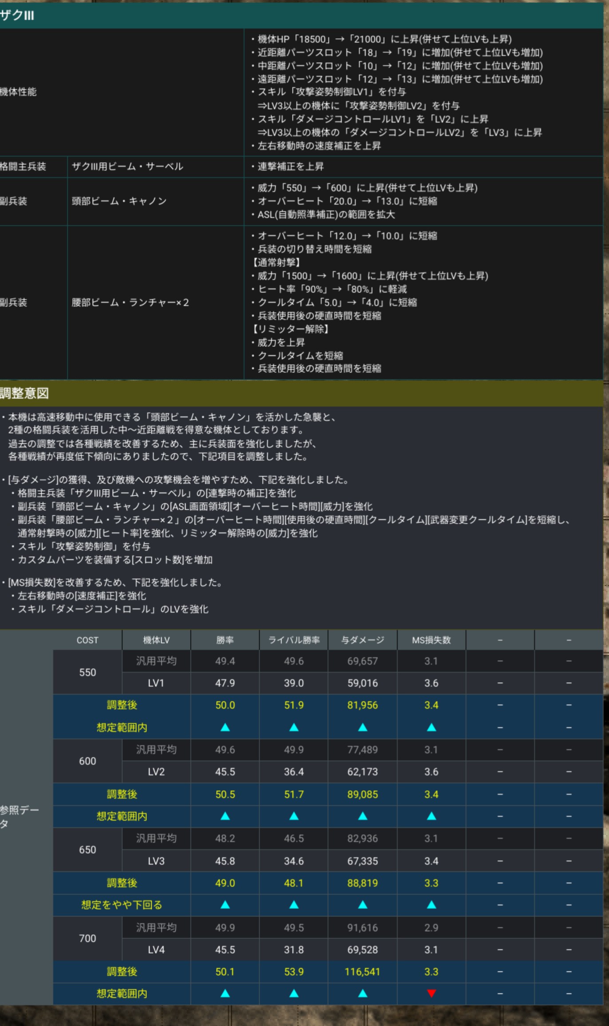Click the 91,616 average damage value

pos(363,927)
